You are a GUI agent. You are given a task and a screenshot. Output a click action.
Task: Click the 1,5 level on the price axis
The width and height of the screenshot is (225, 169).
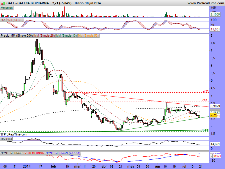pyautogui.click(x=213, y=134)
